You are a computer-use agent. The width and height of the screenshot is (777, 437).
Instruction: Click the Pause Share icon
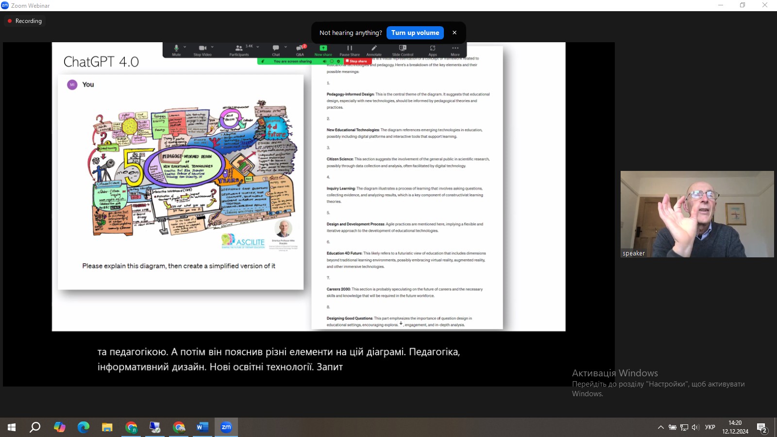click(350, 48)
